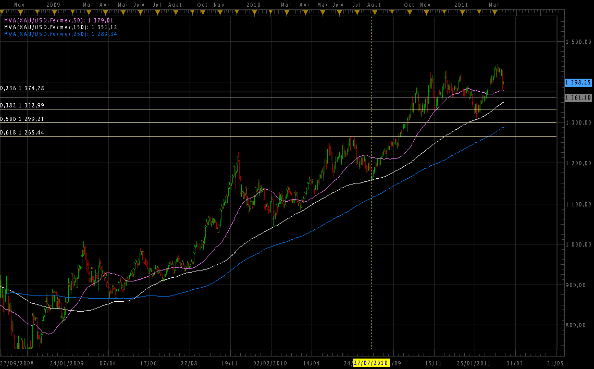Click the 0,500 Fibonacci level label
594x369 pixels.
point(22,119)
